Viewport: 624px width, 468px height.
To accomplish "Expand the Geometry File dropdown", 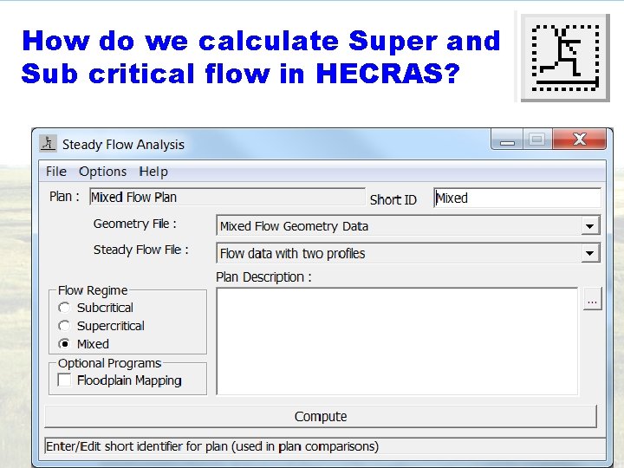I will (590, 226).
